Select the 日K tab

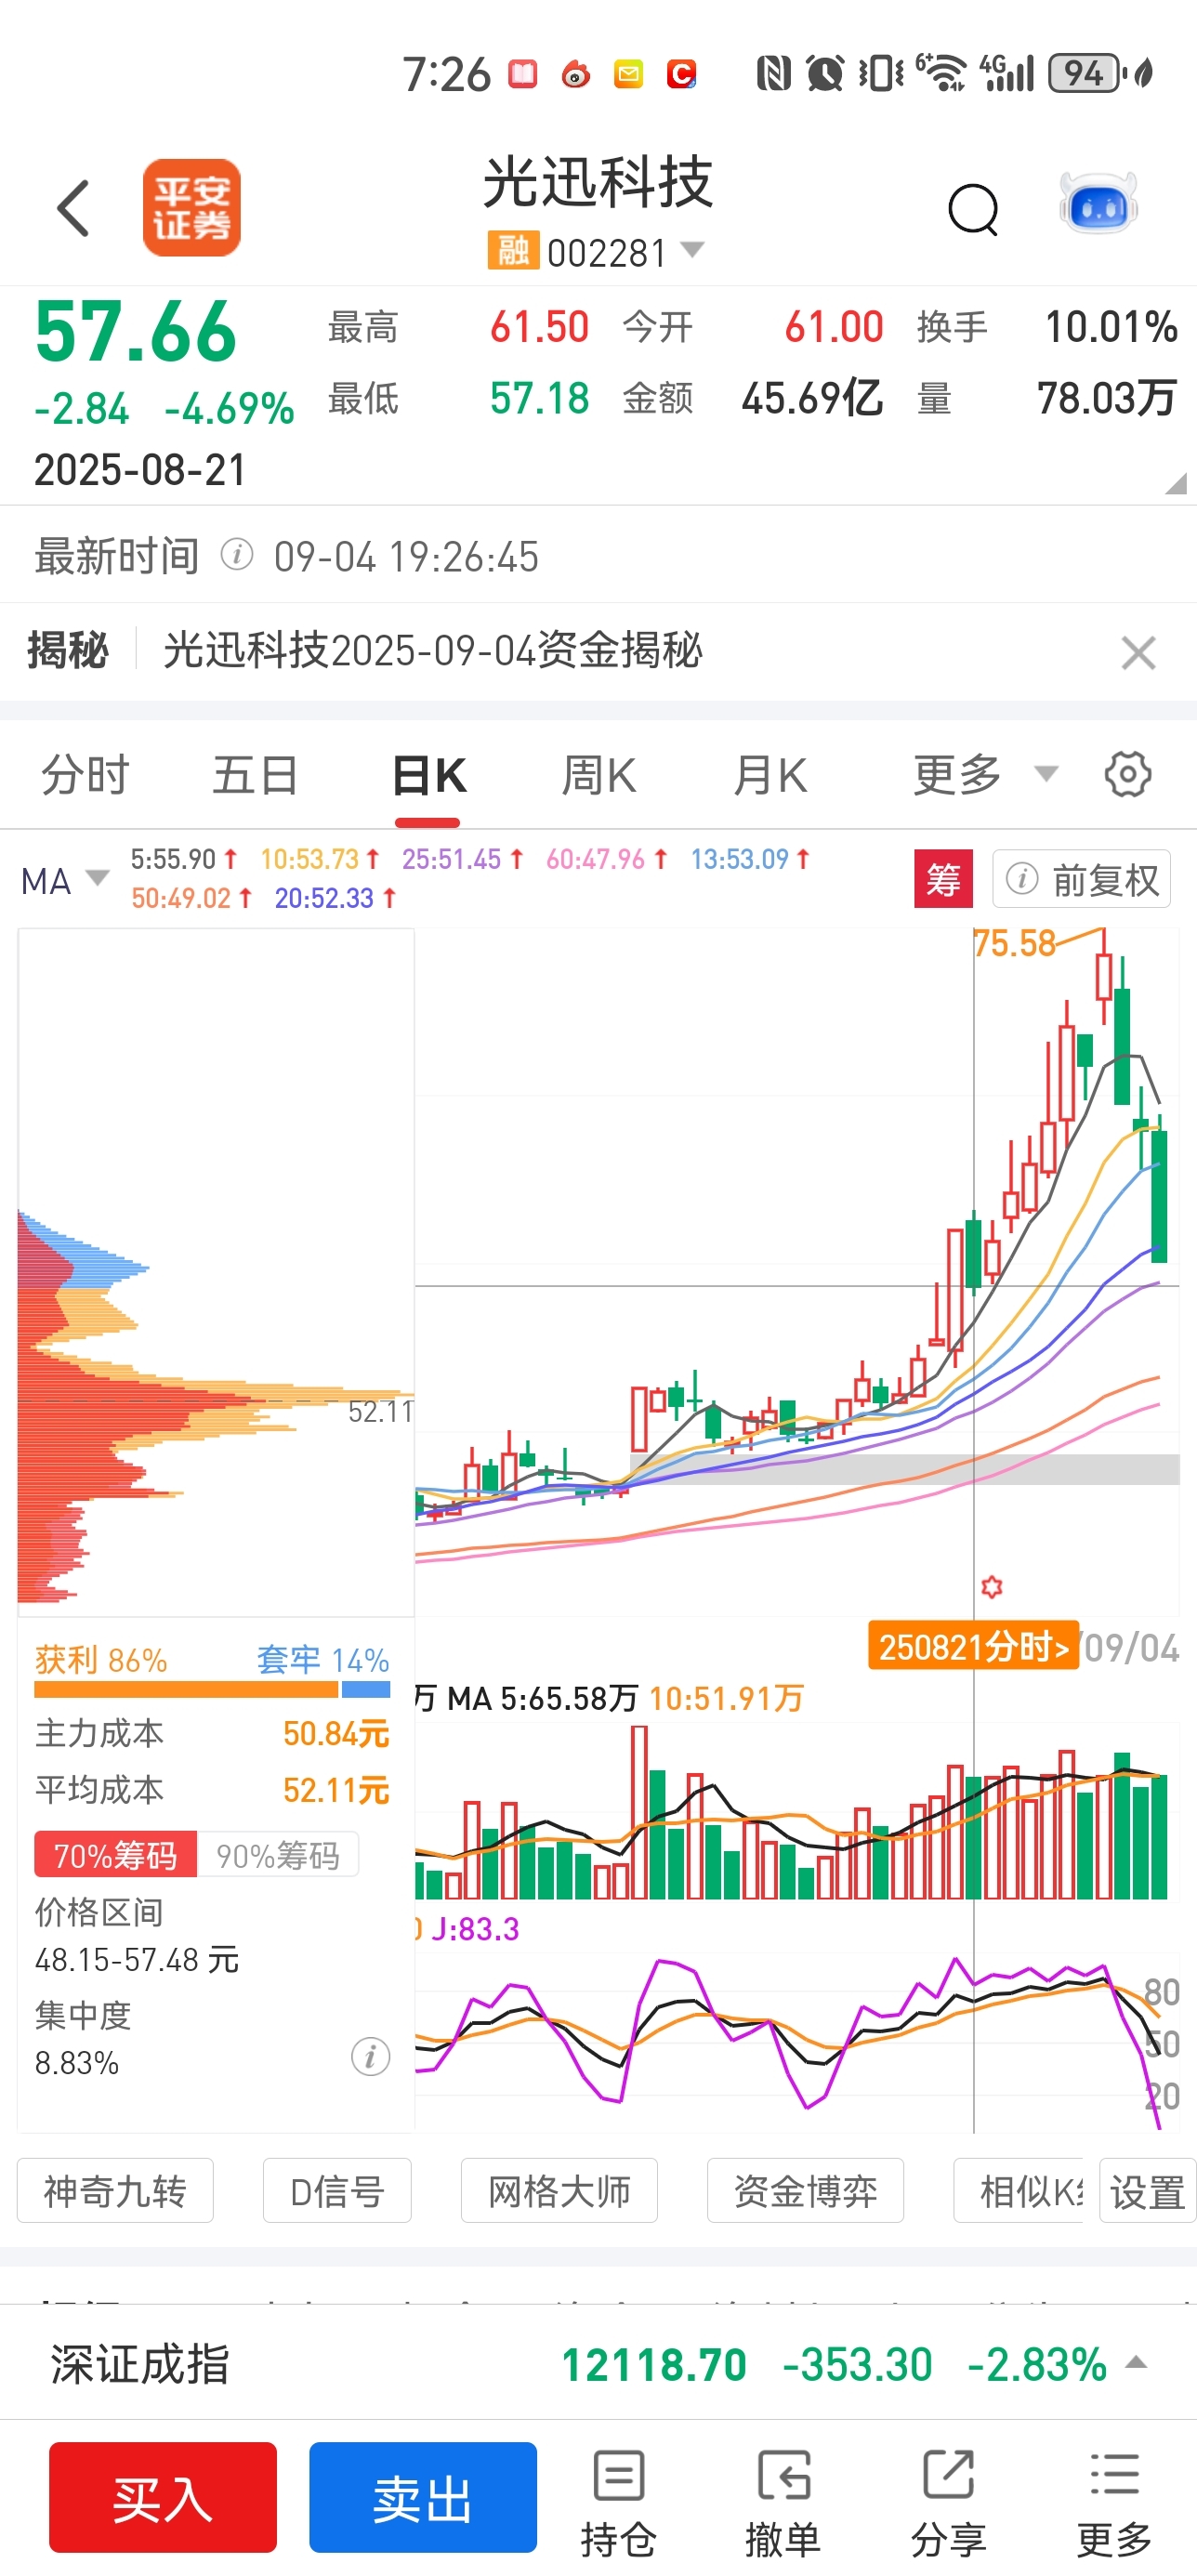(428, 776)
